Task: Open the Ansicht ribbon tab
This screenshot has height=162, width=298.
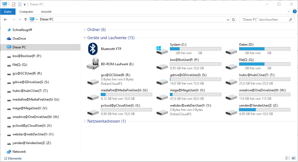Action: (46, 12)
